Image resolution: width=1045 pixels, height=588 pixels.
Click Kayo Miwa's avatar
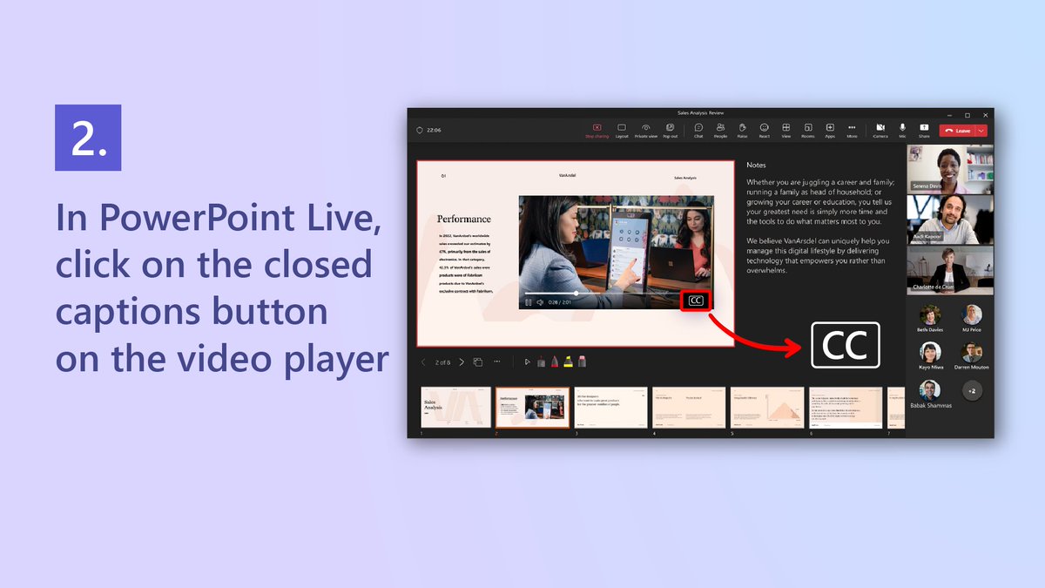(929, 353)
